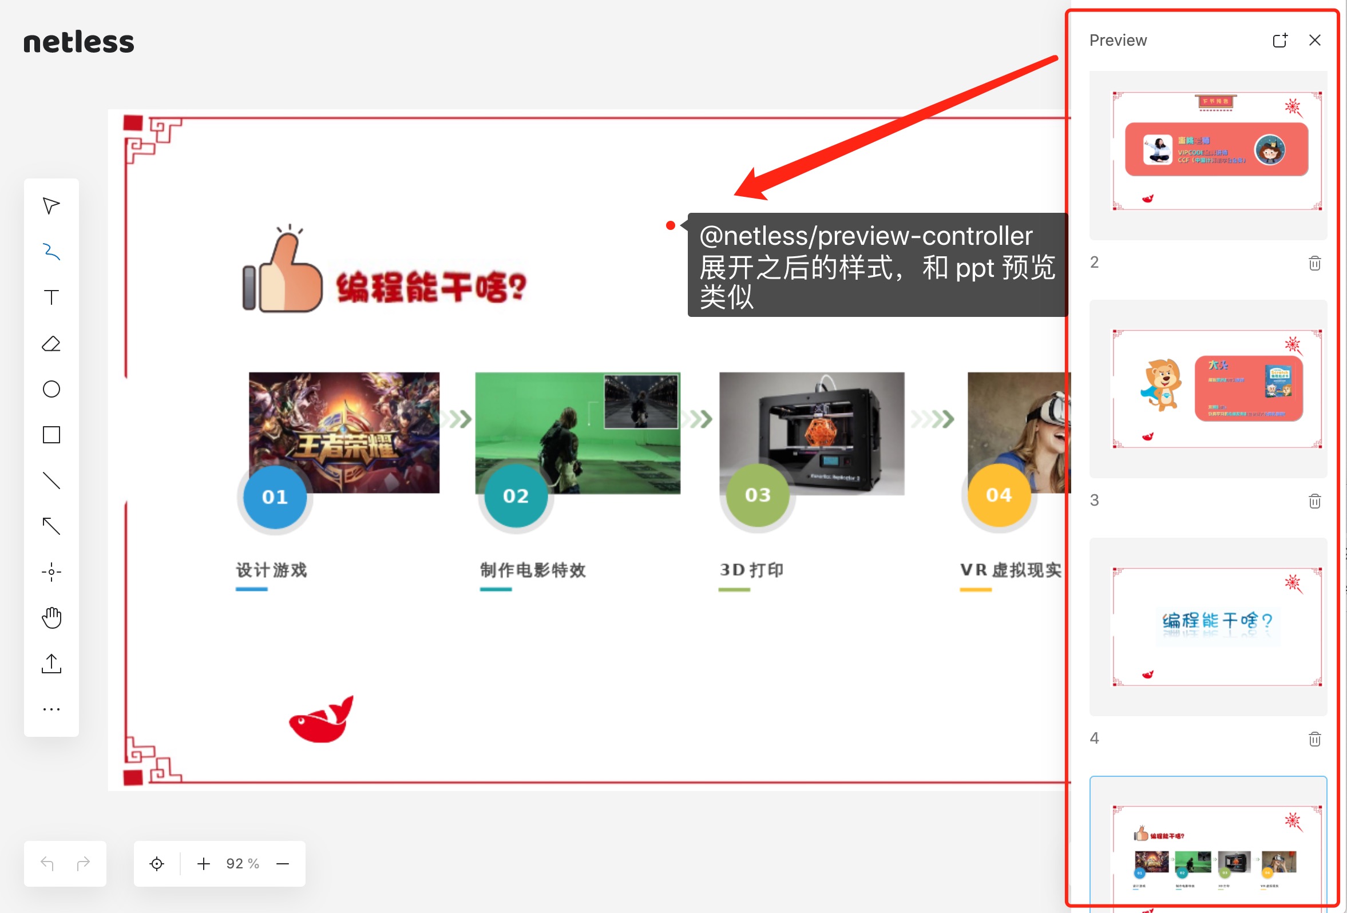Close the Preview panel
This screenshot has height=913, width=1347.
(x=1315, y=40)
